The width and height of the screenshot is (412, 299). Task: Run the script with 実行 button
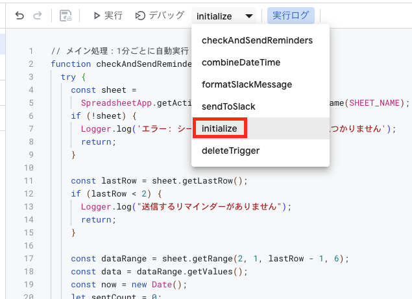[x=108, y=16]
